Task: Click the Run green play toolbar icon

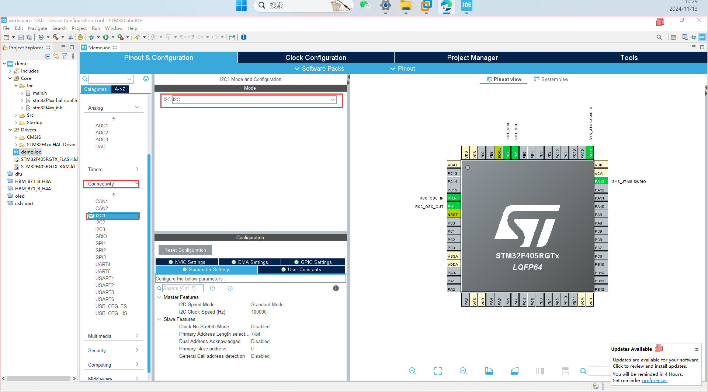Action: pos(106,37)
